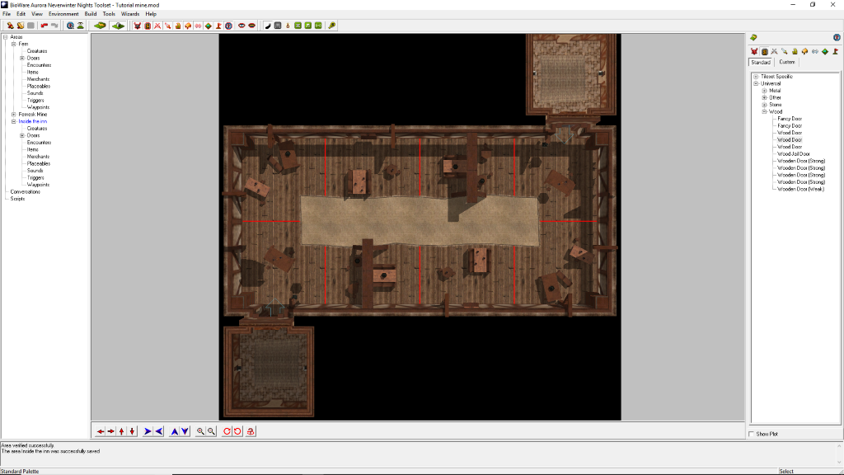The height and width of the screenshot is (475, 844).
Task: Click the message log scrollbar at bottom right
Action: coord(838,454)
